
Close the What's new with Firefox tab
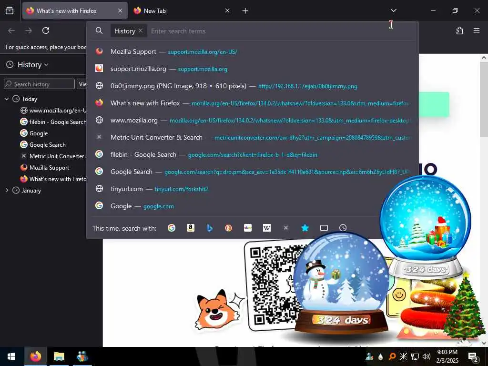tap(120, 10)
